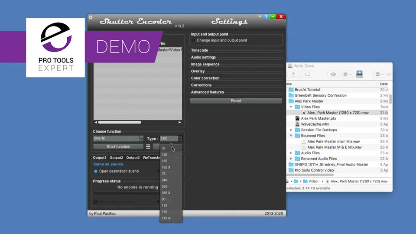Screen dimensions: 416x234
Task: Expand the Color correction section
Action: [x=205, y=78]
